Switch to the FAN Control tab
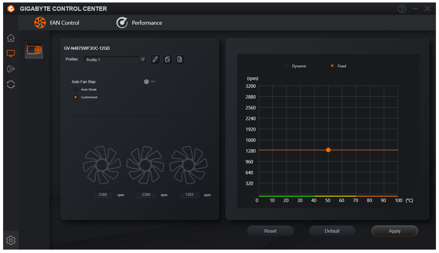439x253 pixels. coord(57,23)
